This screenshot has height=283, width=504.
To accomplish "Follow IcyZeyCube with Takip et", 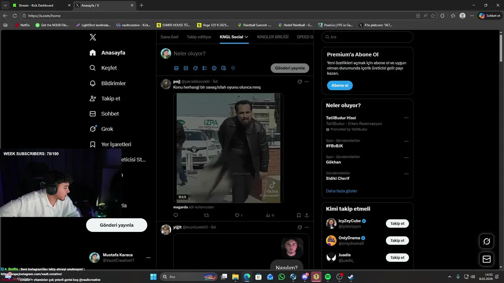I will tap(397, 224).
